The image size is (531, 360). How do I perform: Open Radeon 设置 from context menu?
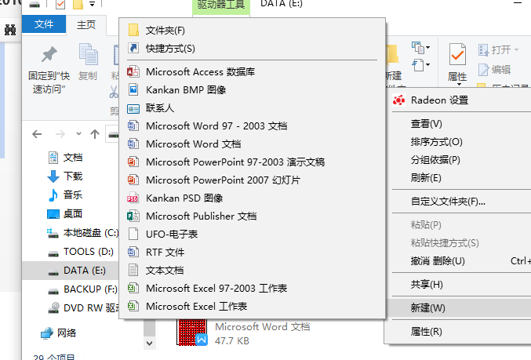coord(459,100)
